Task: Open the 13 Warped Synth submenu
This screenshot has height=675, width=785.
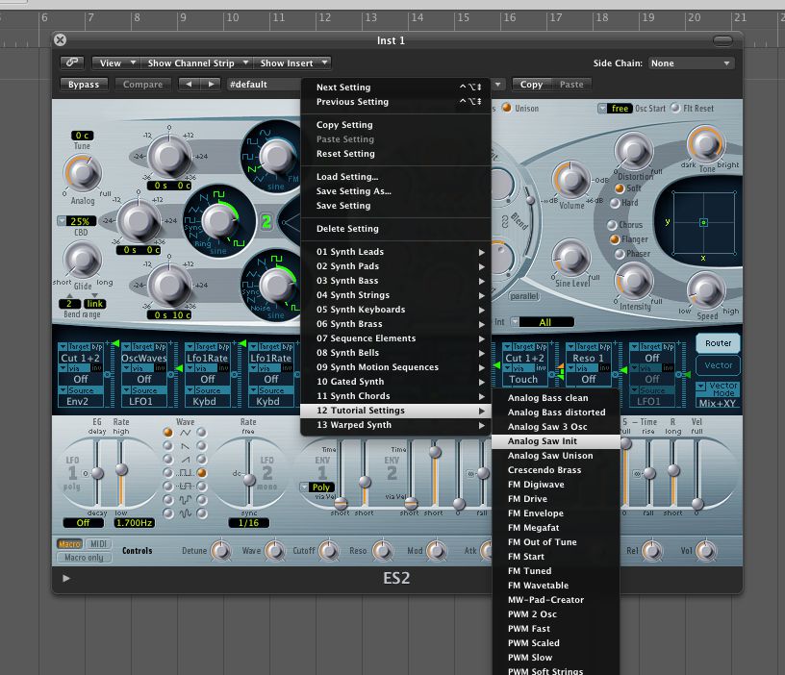Action: click(395, 425)
